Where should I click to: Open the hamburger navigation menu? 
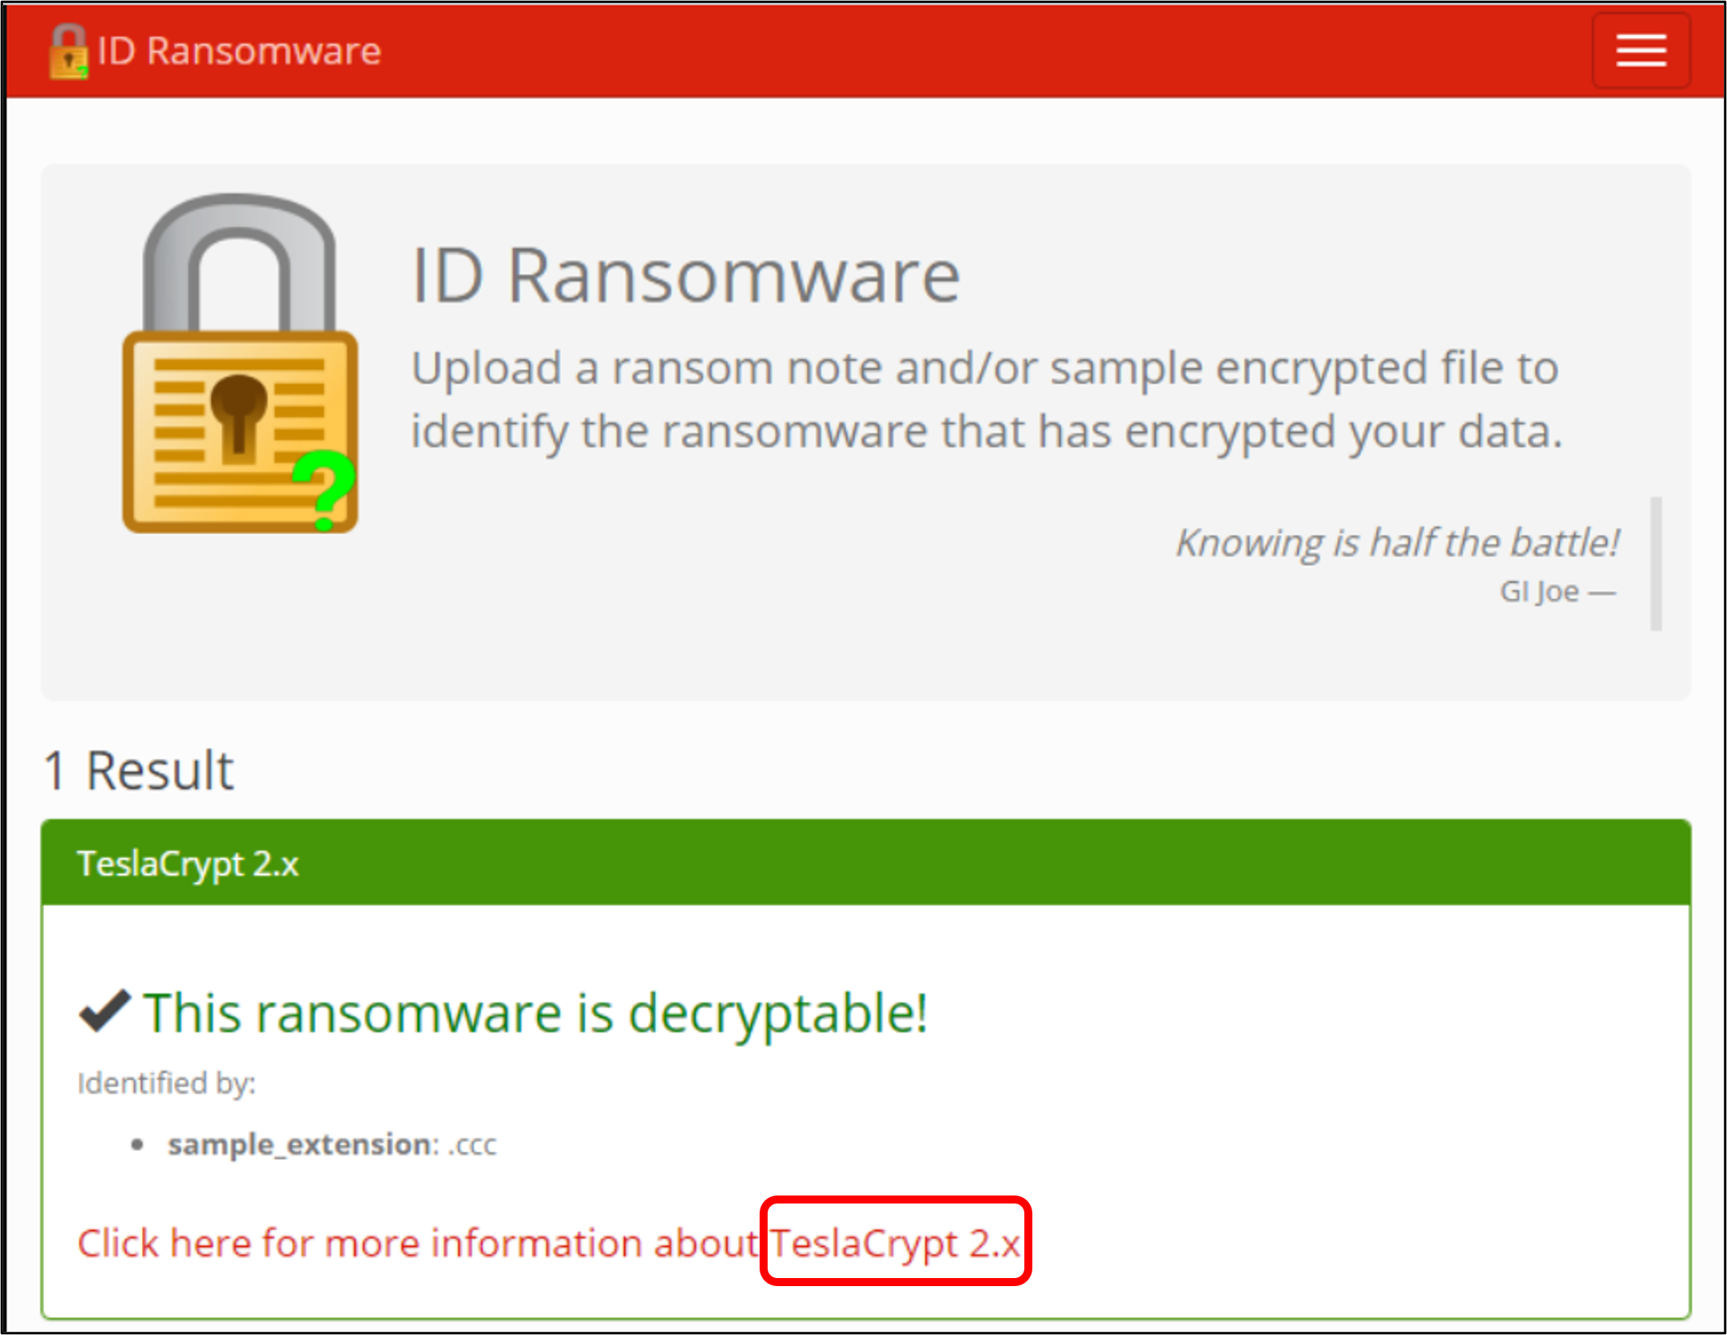pyautogui.click(x=1640, y=51)
